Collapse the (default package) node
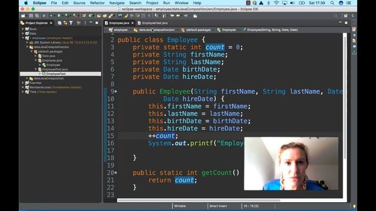The image size is (376, 211). point(32,52)
